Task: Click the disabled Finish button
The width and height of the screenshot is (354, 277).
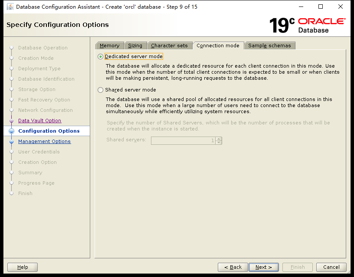Action: click(x=298, y=267)
